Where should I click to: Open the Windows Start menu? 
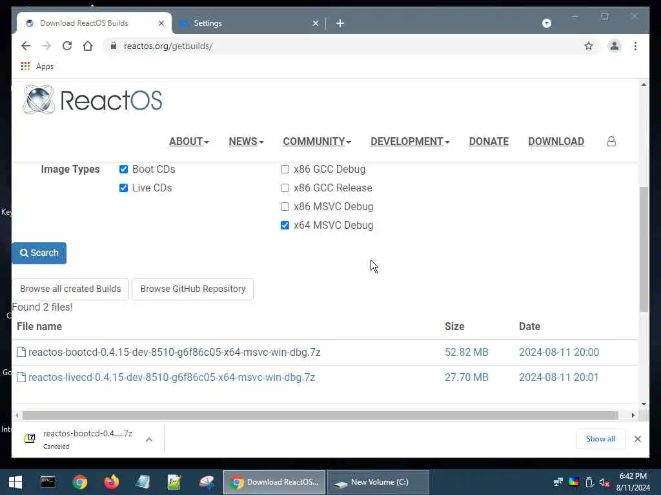tap(15, 482)
